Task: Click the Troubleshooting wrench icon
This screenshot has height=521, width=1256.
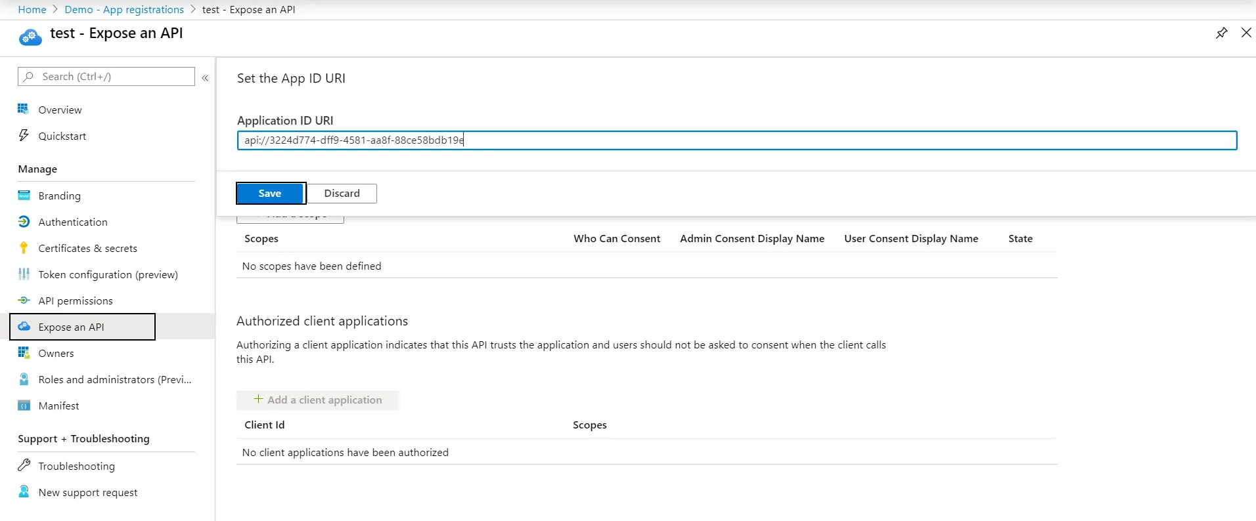Action: click(24, 465)
